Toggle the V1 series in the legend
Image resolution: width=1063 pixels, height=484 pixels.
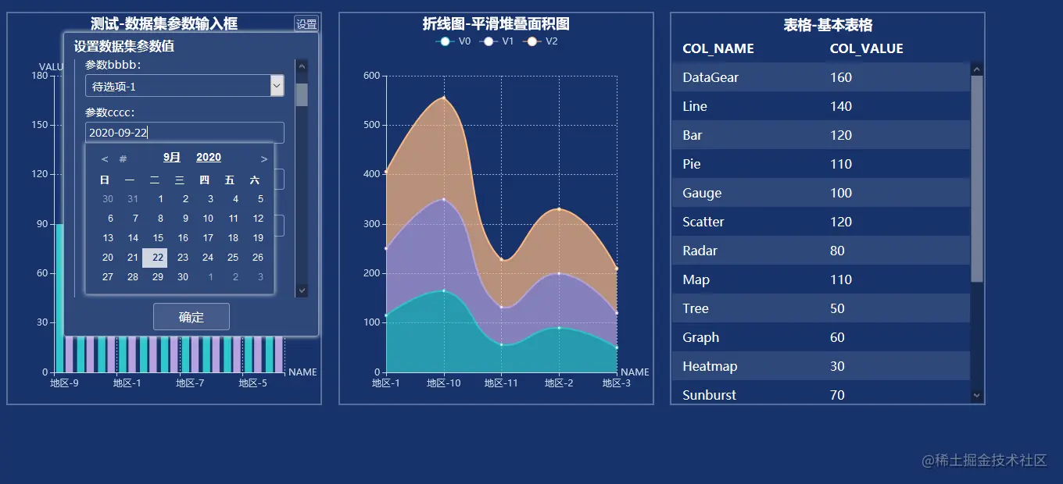pos(498,41)
